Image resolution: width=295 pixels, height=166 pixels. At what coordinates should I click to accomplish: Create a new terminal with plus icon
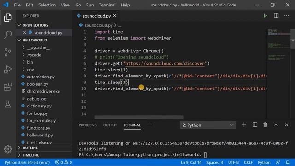(x=244, y=125)
